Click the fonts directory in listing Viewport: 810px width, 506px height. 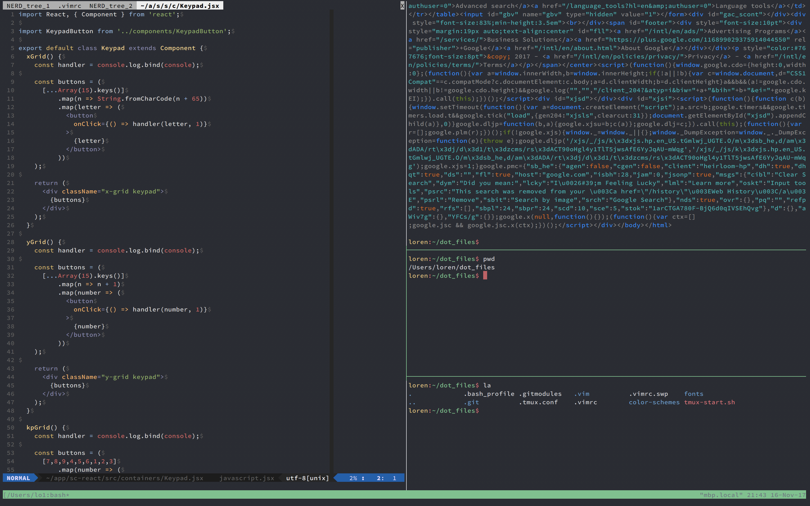694,394
